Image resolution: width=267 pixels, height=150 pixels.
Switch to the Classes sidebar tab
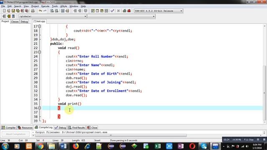click(15, 22)
